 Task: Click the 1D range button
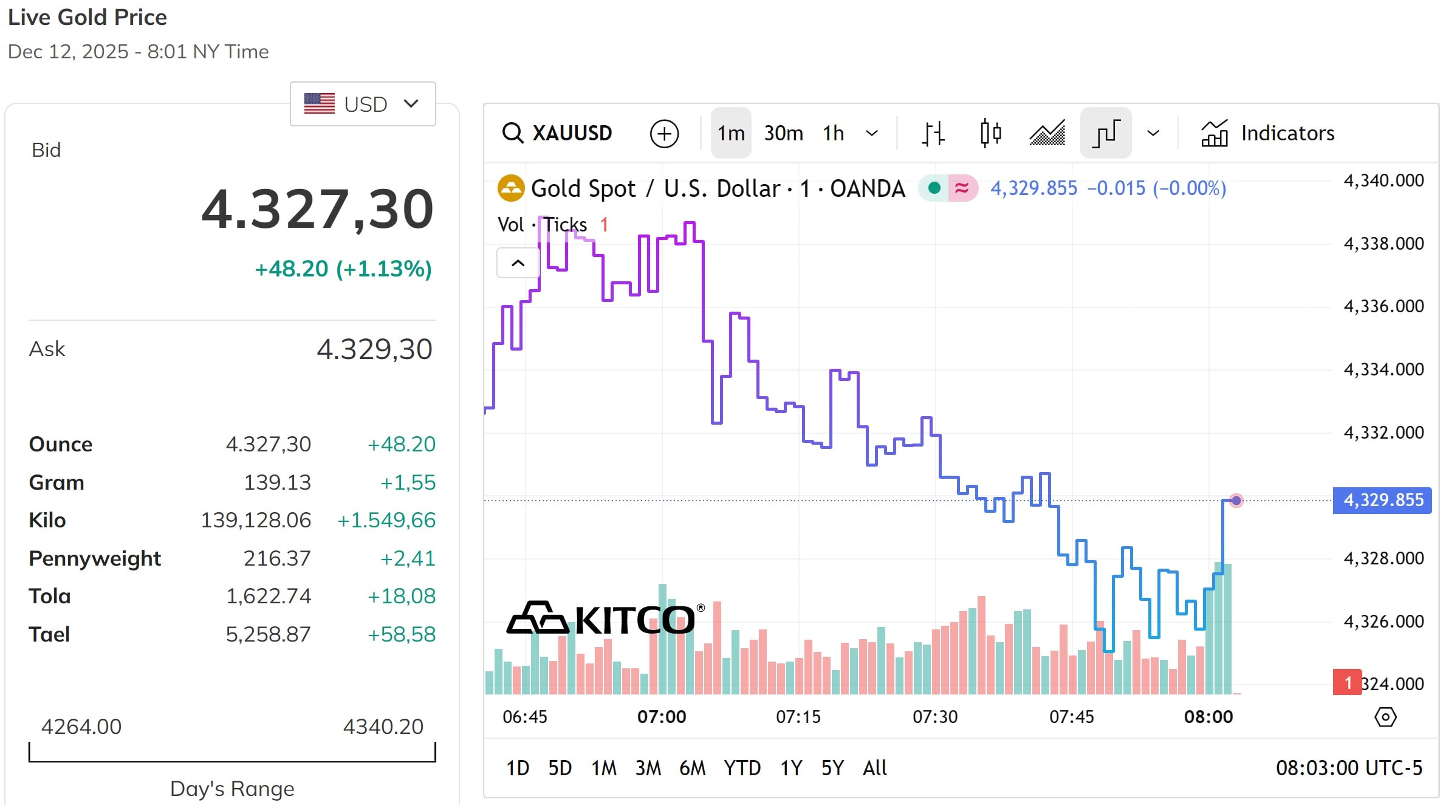518,767
